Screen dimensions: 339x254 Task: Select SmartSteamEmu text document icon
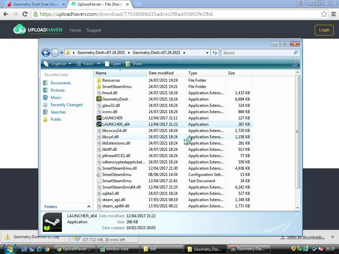click(99, 181)
